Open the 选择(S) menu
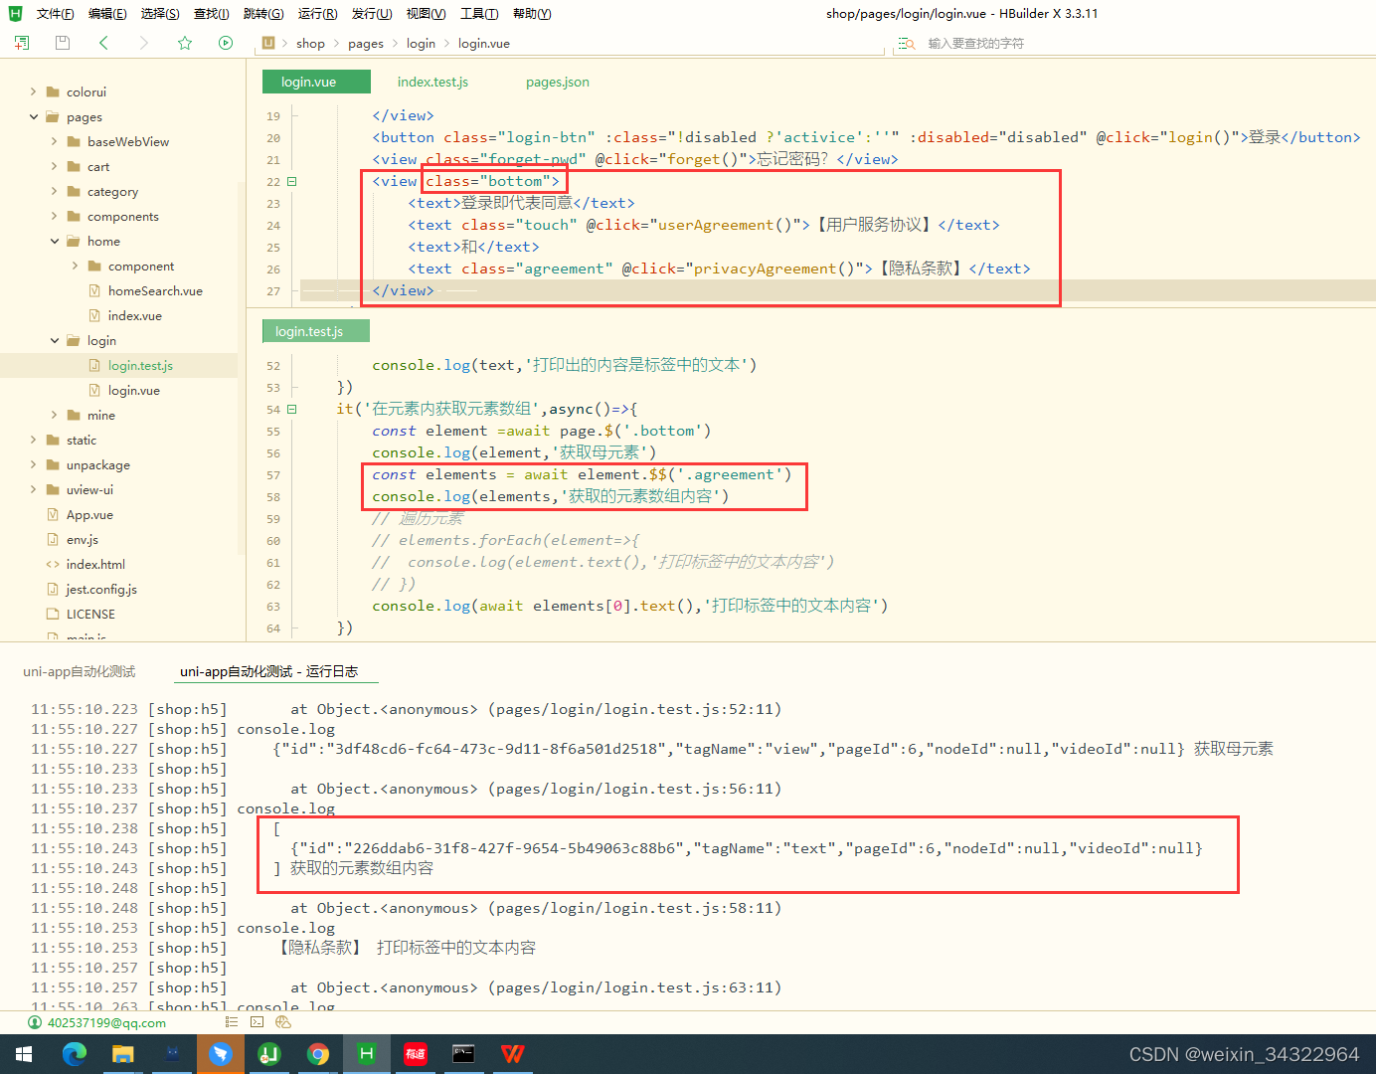 pyautogui.click(x=160, y=14)
